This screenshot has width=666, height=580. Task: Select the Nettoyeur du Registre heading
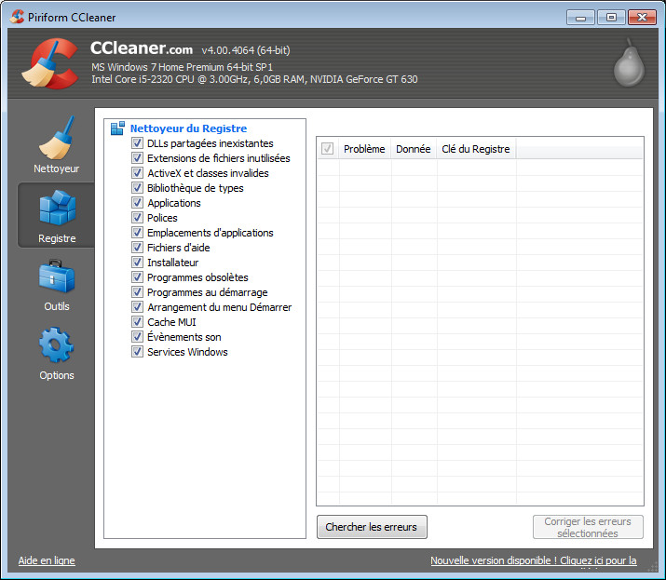(188, 128)
